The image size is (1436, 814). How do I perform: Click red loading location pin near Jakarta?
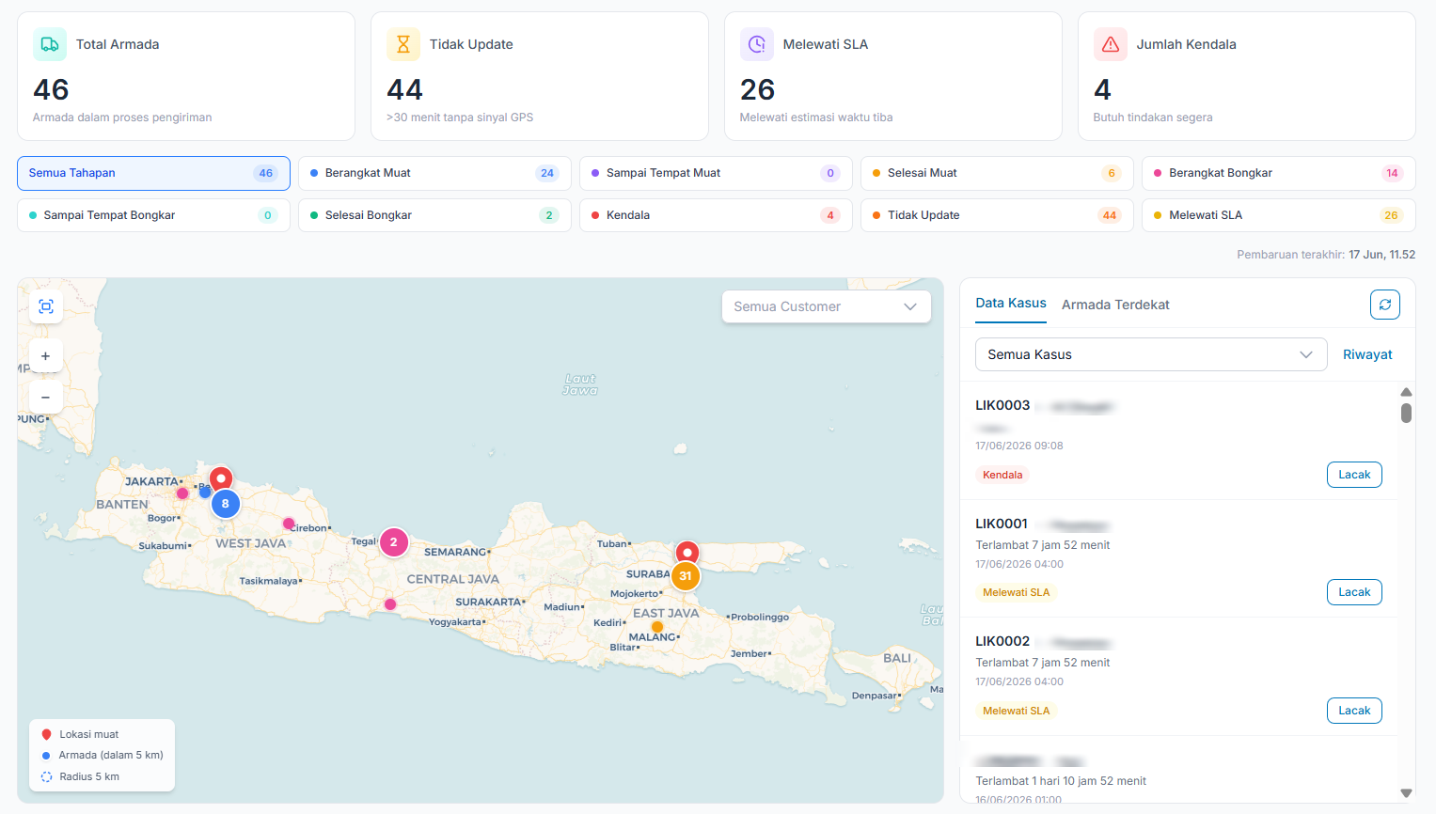[221, 478]
